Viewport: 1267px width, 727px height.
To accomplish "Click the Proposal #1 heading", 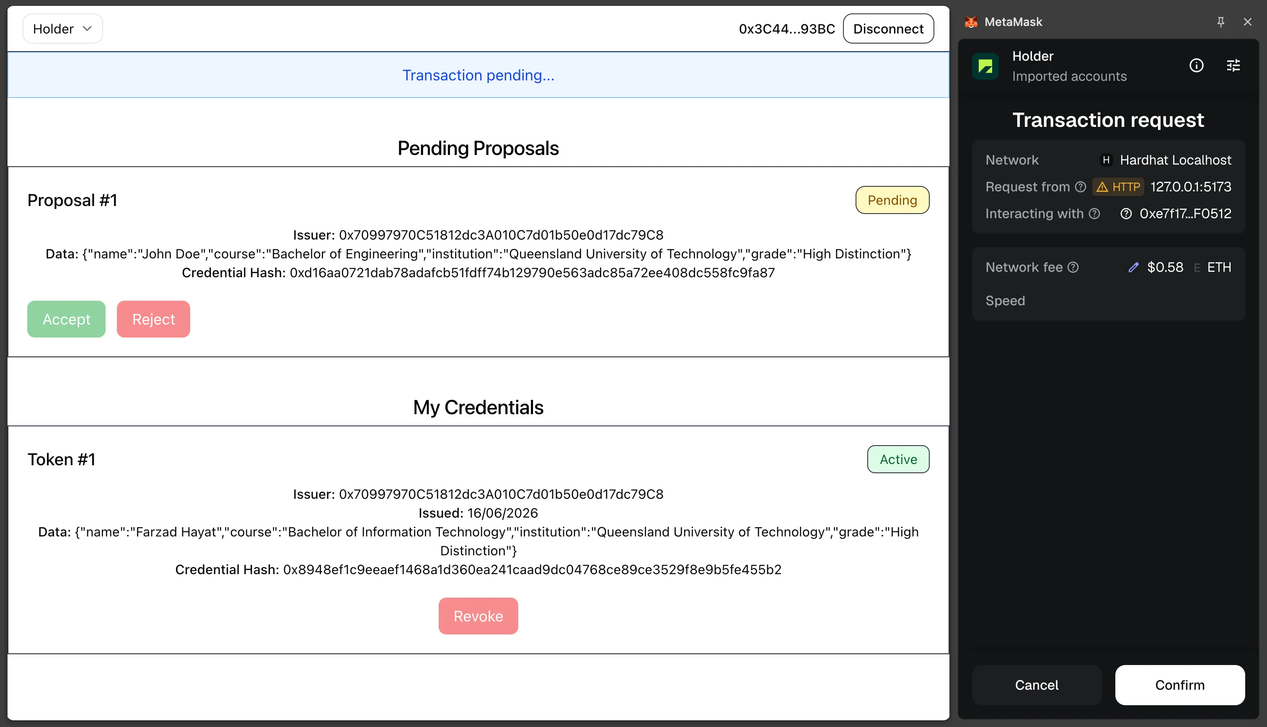I will [x=72, y=200].
